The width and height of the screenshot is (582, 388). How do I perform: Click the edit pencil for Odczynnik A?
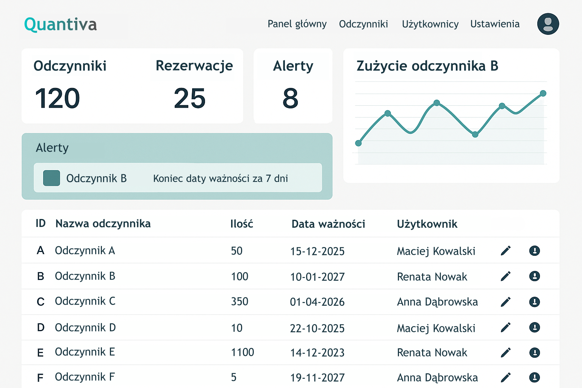pos(505,251)
